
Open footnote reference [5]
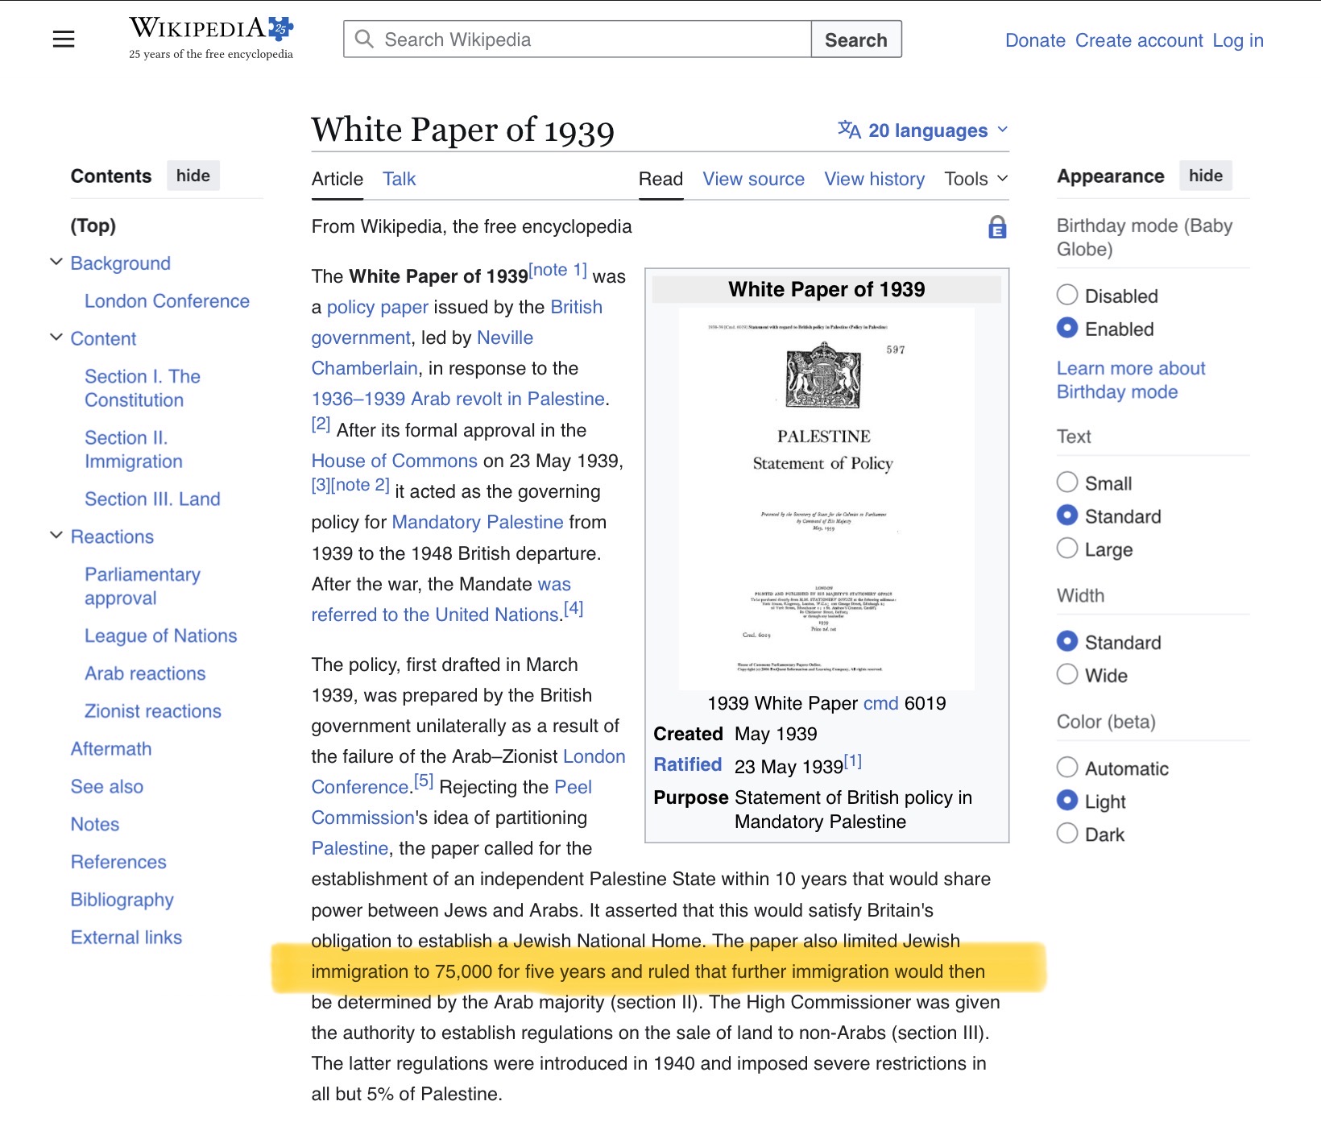(424, 781)
